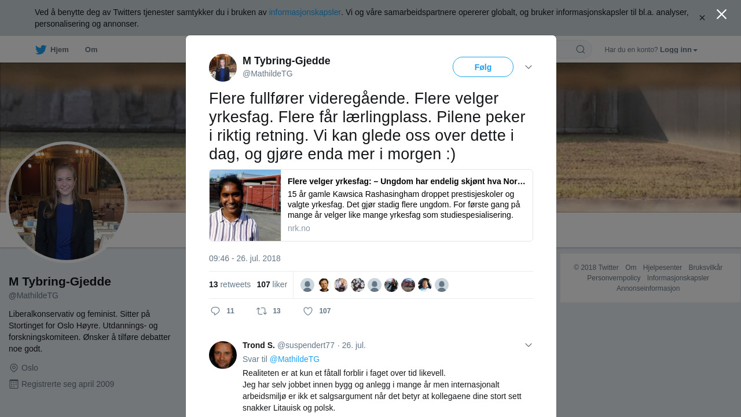Click the Twitter bird Hjem icon

click(41, 49)
